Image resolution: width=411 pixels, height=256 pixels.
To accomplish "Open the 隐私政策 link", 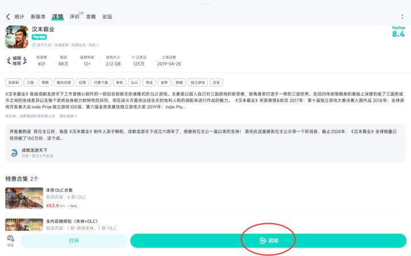I will [x=68, y=116].
